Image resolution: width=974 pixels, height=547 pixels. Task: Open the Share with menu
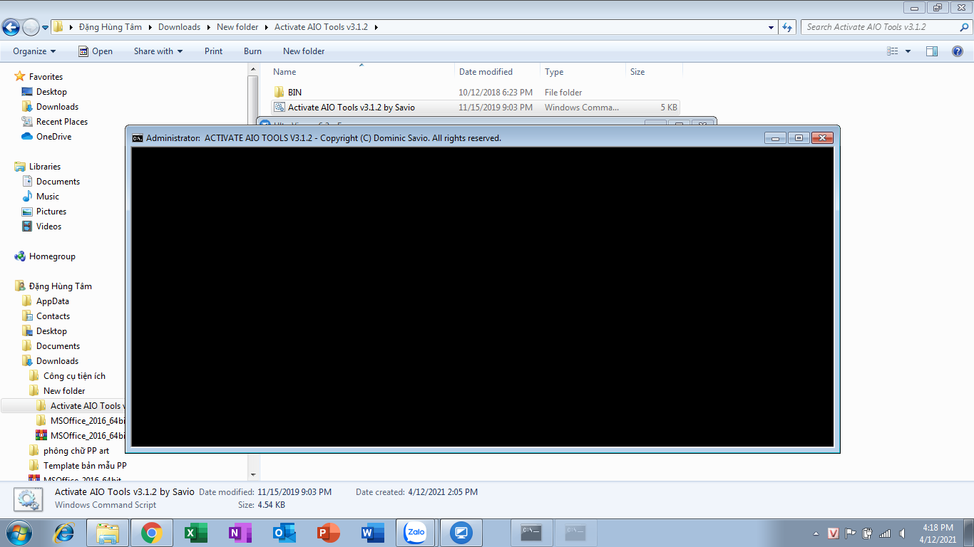pyautogui.click(x=158, y=51)
